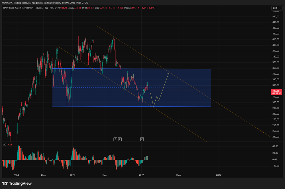Click the Июл label between 2026 and 2027
285x189 pixels.
pos(178,175)
